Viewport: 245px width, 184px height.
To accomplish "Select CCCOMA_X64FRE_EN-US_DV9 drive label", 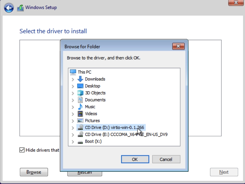I will point(126,134).
